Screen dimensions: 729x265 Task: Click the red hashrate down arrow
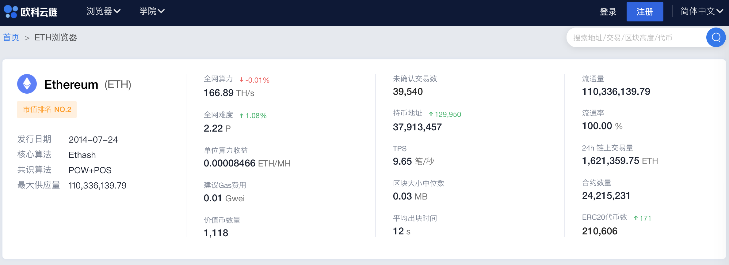[242, 80]
